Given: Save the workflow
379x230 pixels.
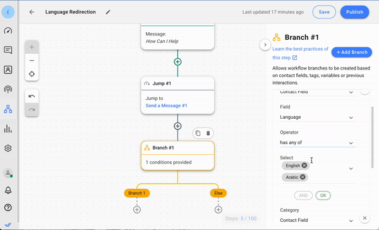Looking at the screenshot, I should (324, 12).
